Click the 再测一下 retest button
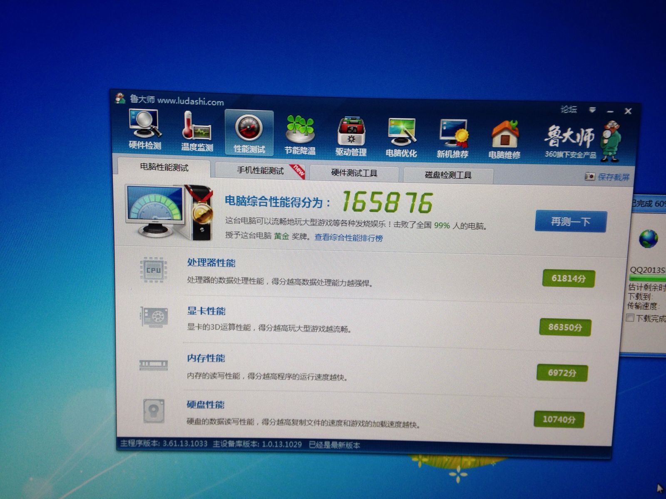This screenshot has width=666, height=499. tap(571, 222)
